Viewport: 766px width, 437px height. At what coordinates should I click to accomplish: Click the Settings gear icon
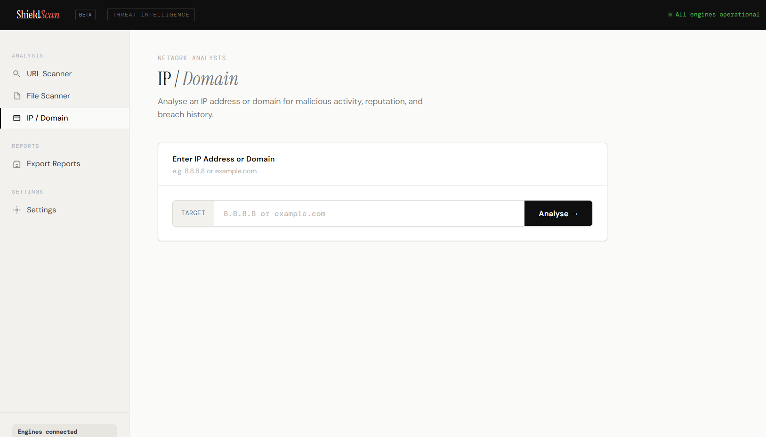pyautogui.click(x=17, y=210)
